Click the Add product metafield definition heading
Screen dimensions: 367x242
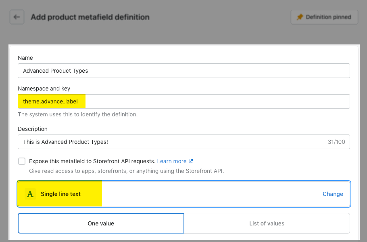click(90, 17)
